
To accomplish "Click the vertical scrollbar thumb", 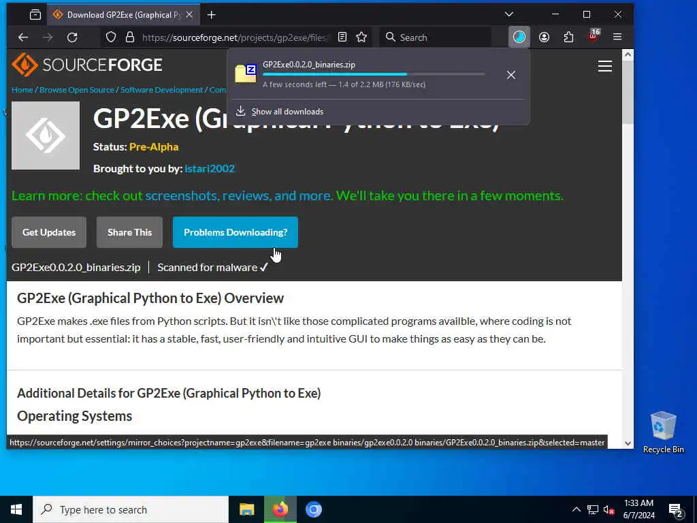I will (x=628, y=93).
